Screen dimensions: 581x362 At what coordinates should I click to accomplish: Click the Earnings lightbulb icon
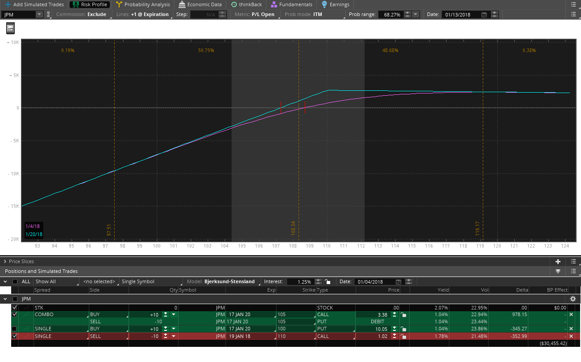[x=324, y=4]
